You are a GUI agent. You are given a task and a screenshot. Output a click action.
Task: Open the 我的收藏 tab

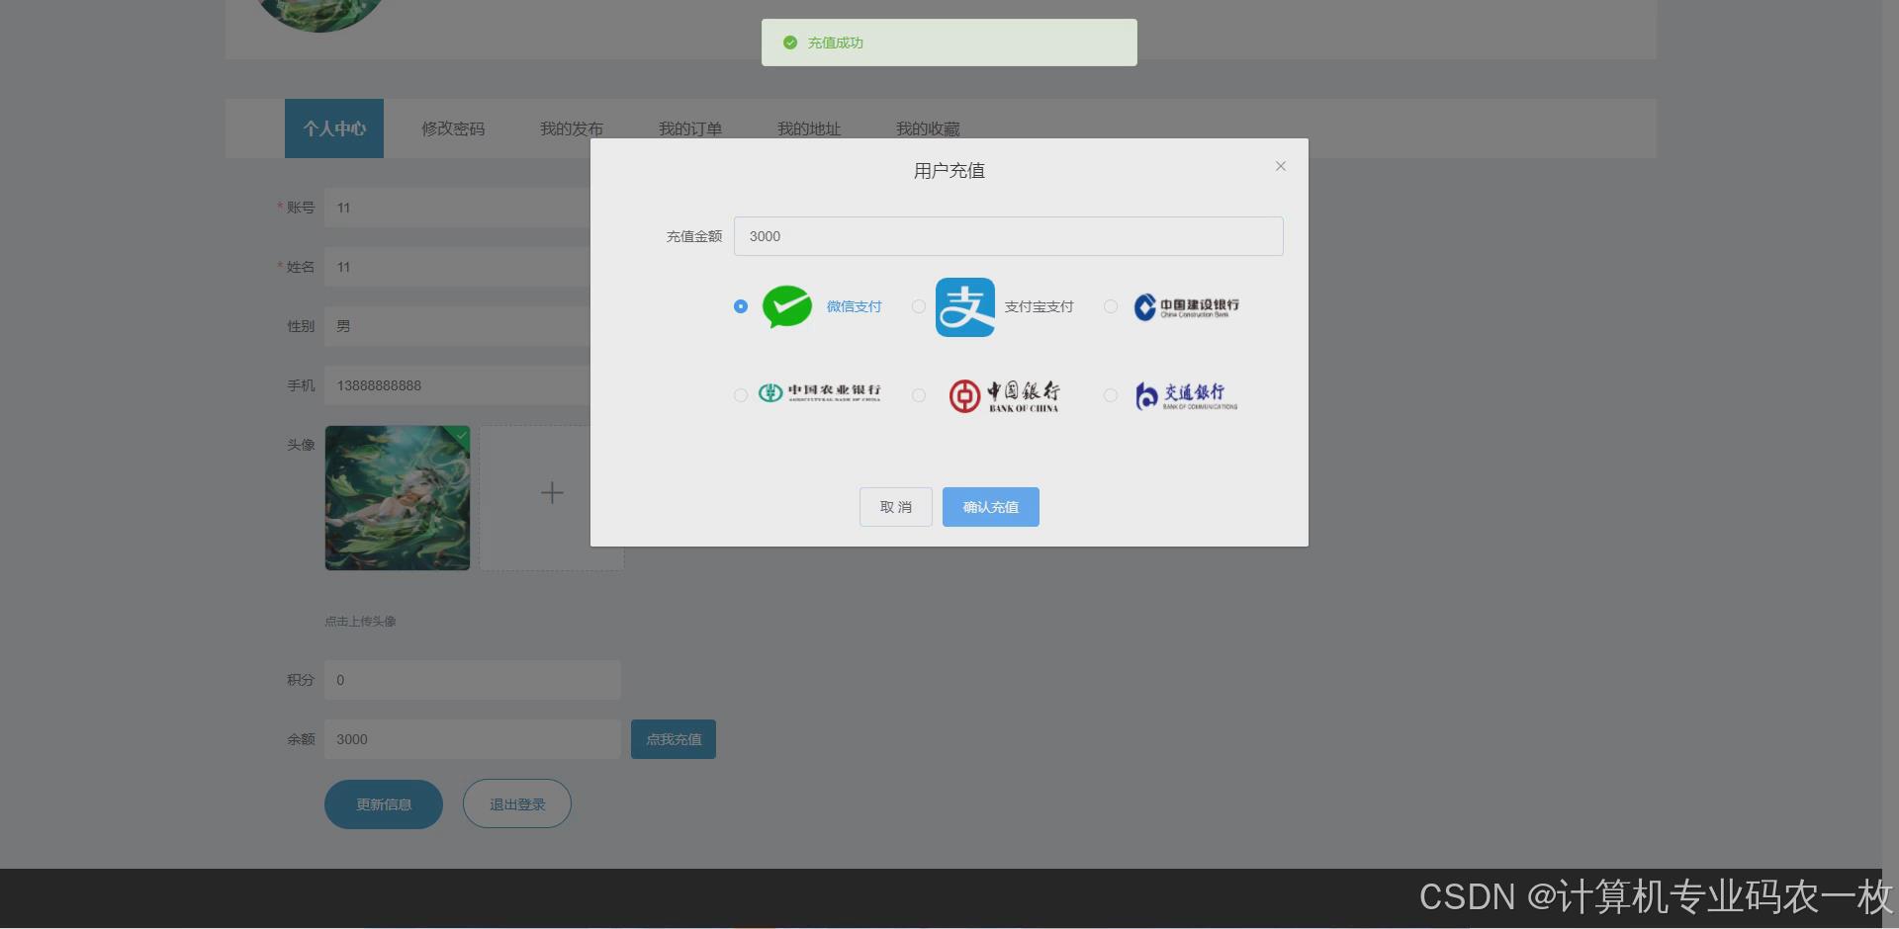[x=928, y=128]
